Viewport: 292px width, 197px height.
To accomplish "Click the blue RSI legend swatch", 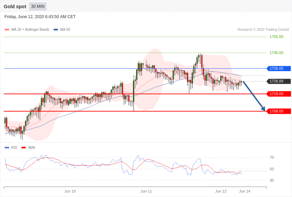I will (7, 147).
